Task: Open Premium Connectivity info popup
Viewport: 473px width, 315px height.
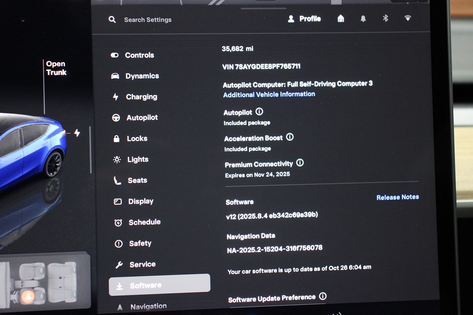Action: click(x=300, y=163)
